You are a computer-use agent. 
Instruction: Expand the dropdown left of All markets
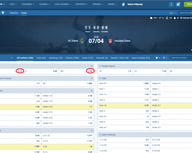coord(12,58)
